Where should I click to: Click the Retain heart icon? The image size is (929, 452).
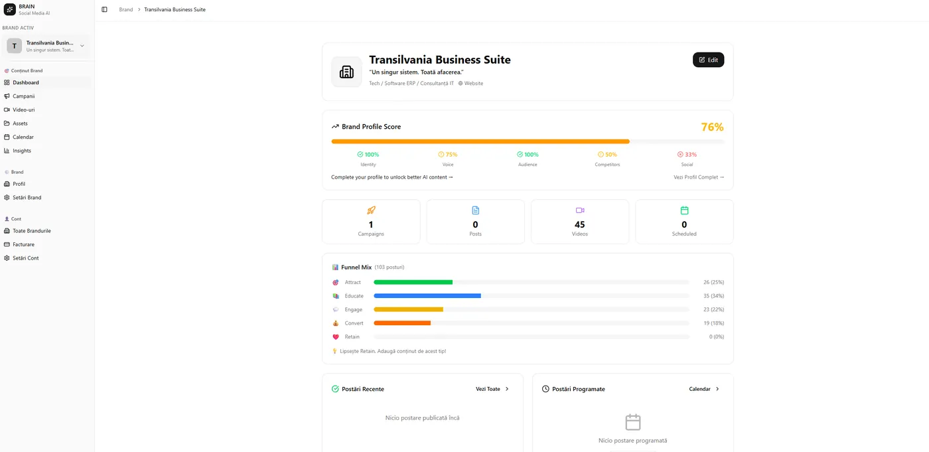pos(335,337)
